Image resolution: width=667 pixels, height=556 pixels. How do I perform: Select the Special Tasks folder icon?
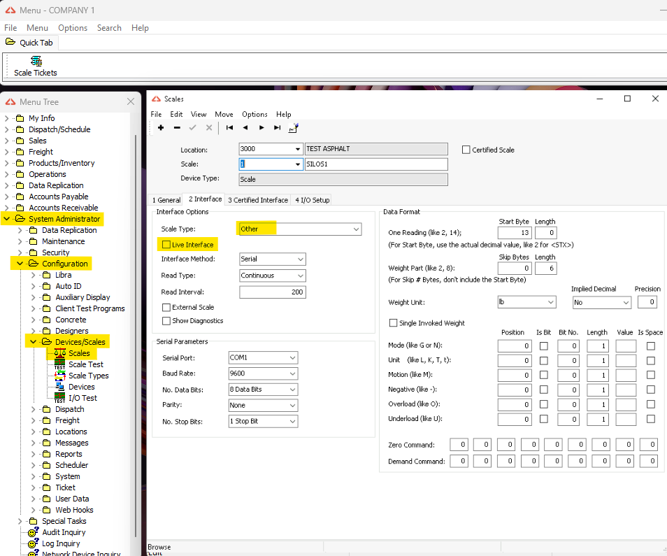[x=33, y=521]
